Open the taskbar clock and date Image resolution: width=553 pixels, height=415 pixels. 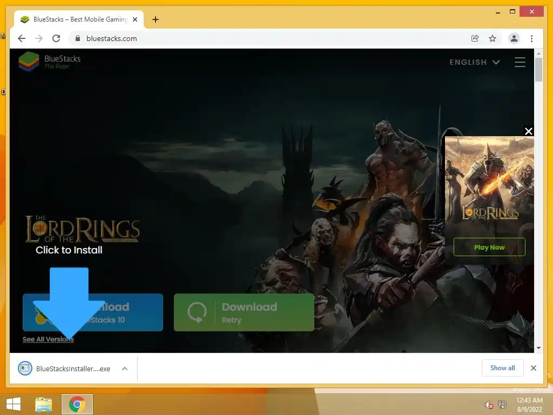coord(529,404)
